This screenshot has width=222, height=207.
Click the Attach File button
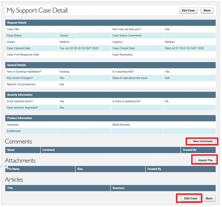(x=205, y=160)
